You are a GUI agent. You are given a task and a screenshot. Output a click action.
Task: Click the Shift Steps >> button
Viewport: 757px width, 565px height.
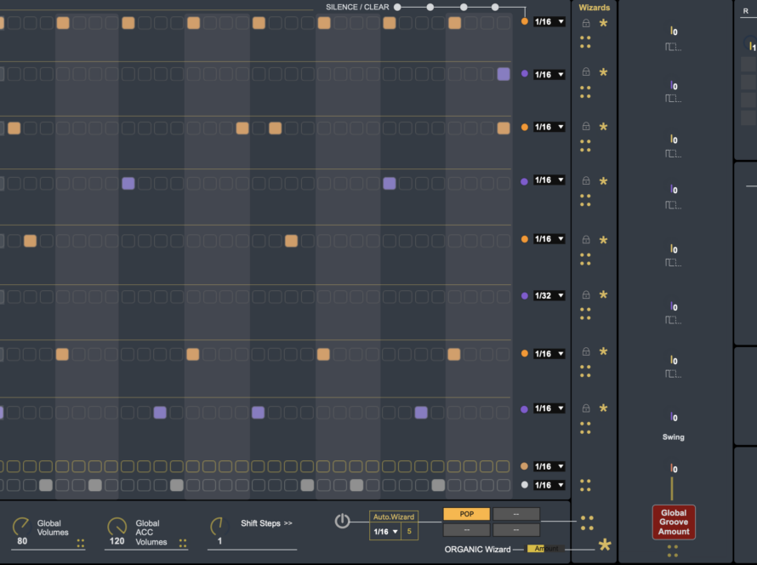[x=266, y=523]
